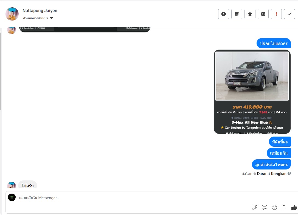Open Nattapong Jaiyen contact name
The image size is (298, 215).
pyautogui.click(x=40, y=11)
